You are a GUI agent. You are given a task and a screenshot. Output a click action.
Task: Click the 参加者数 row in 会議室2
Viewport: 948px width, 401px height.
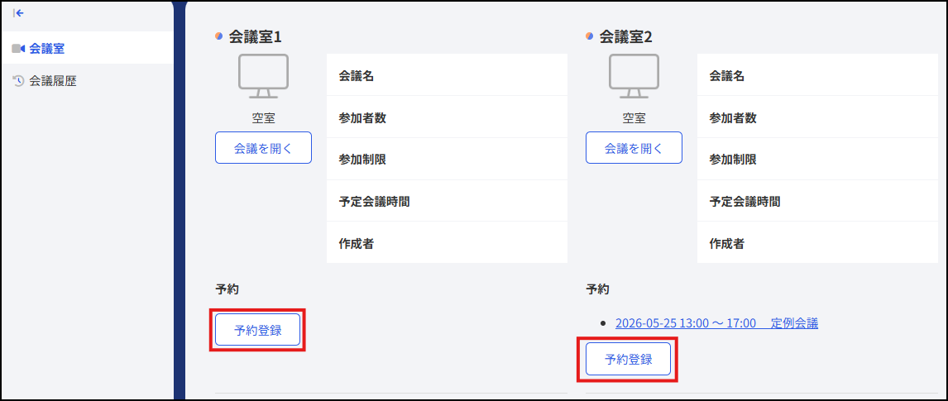point(817,117)
